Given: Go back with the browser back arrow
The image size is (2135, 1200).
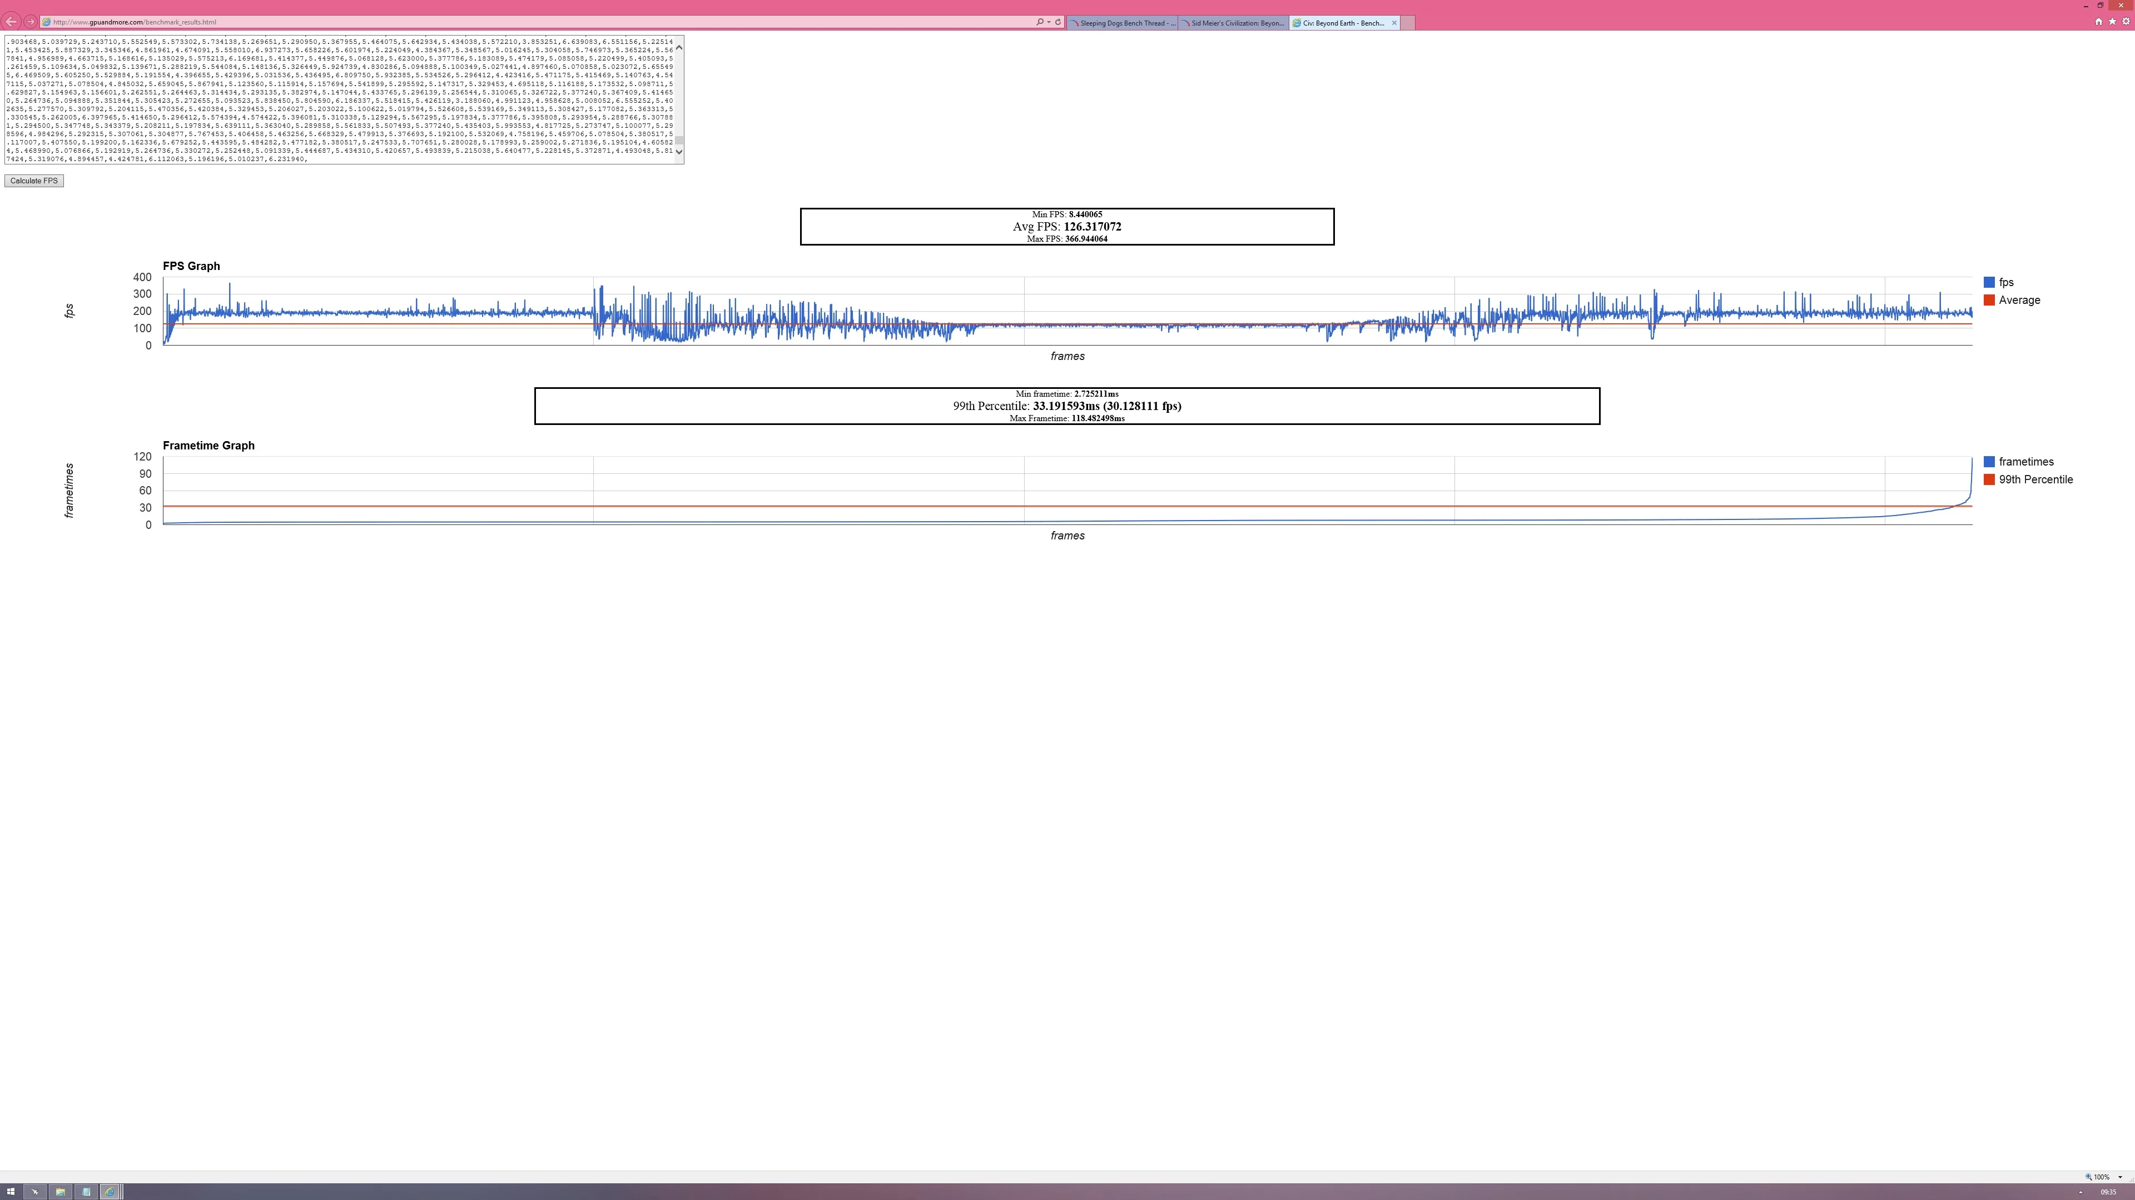Looking at the screenshot, I should 12,22.
